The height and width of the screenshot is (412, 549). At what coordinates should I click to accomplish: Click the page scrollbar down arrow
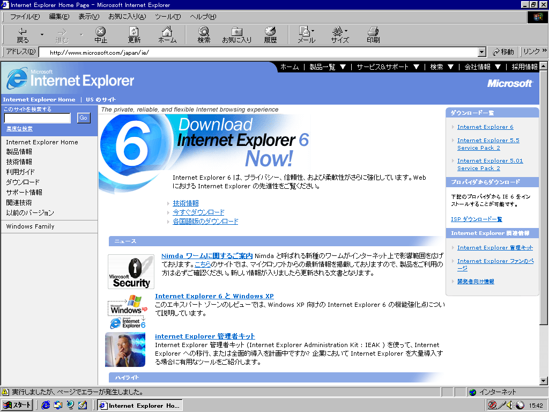click(x=544, y=381)
